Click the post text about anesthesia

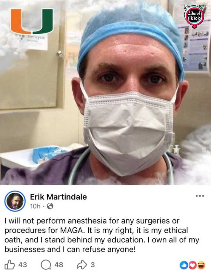102,235
